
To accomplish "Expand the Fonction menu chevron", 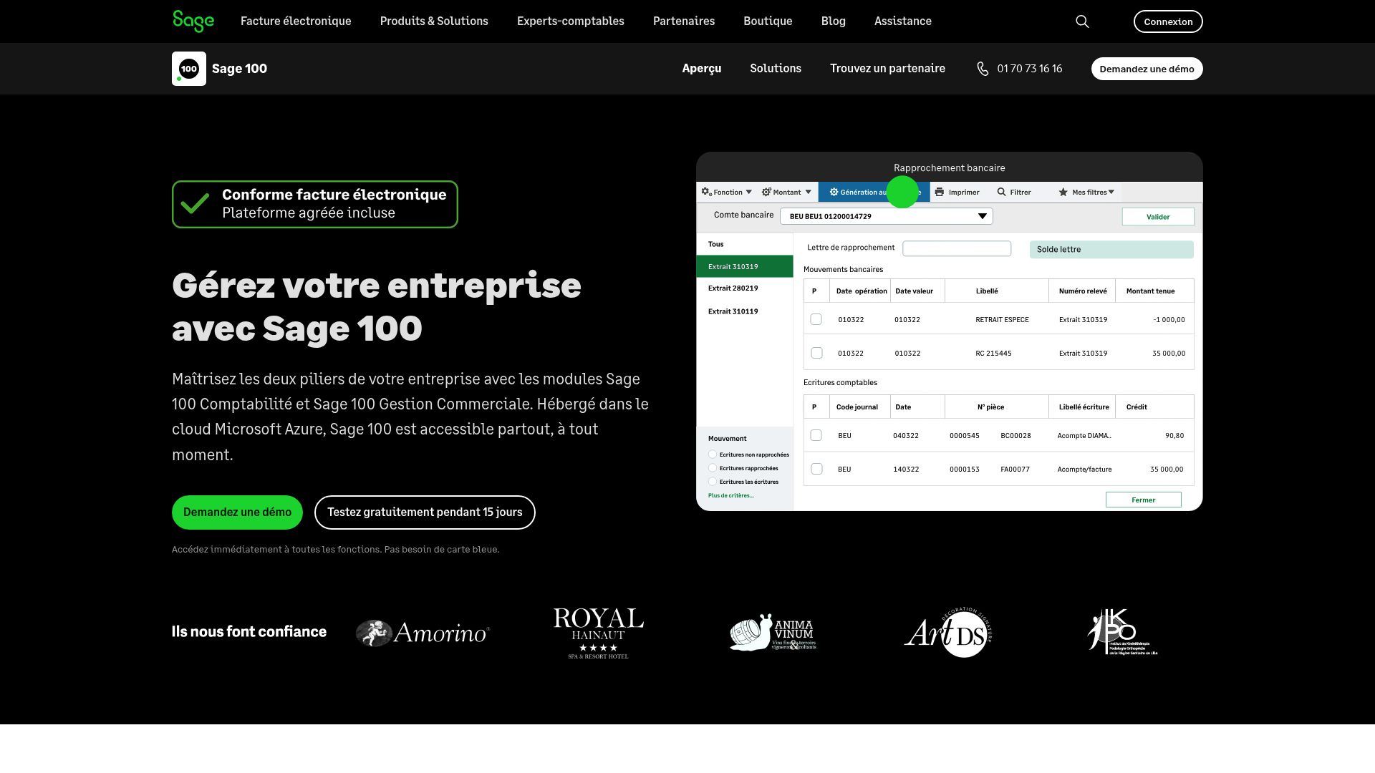I will pyautogui.click(x=749, y=192).
